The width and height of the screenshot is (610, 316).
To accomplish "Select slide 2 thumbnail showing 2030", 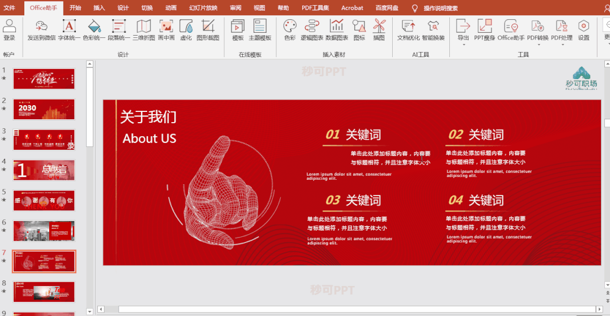I will 44,109.
